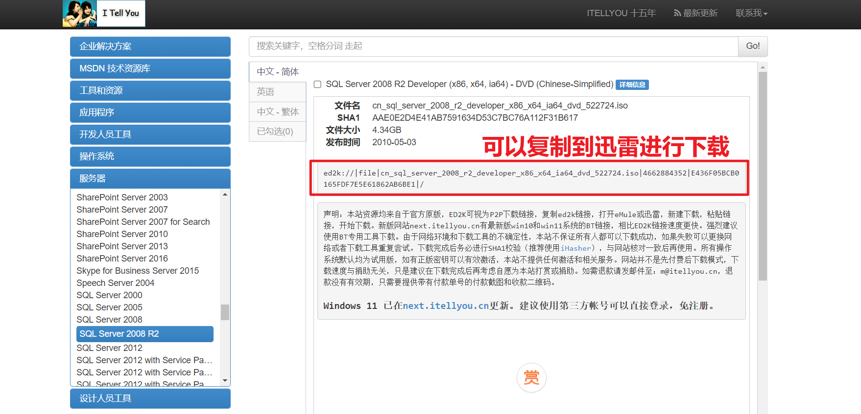The width and height of the screenshot is (861, 414).
Task: Select SharePoint Server 2010 entry
Action: [x=122, y=234]
